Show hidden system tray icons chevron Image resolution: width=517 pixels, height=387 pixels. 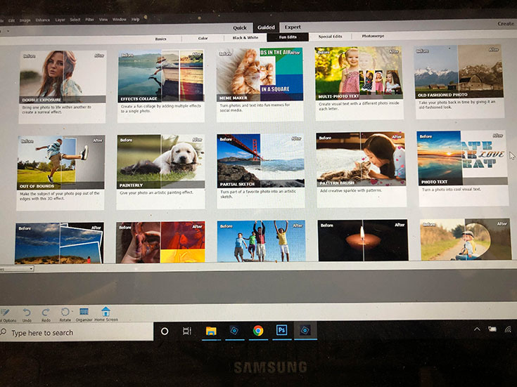[x=477, y=329]
